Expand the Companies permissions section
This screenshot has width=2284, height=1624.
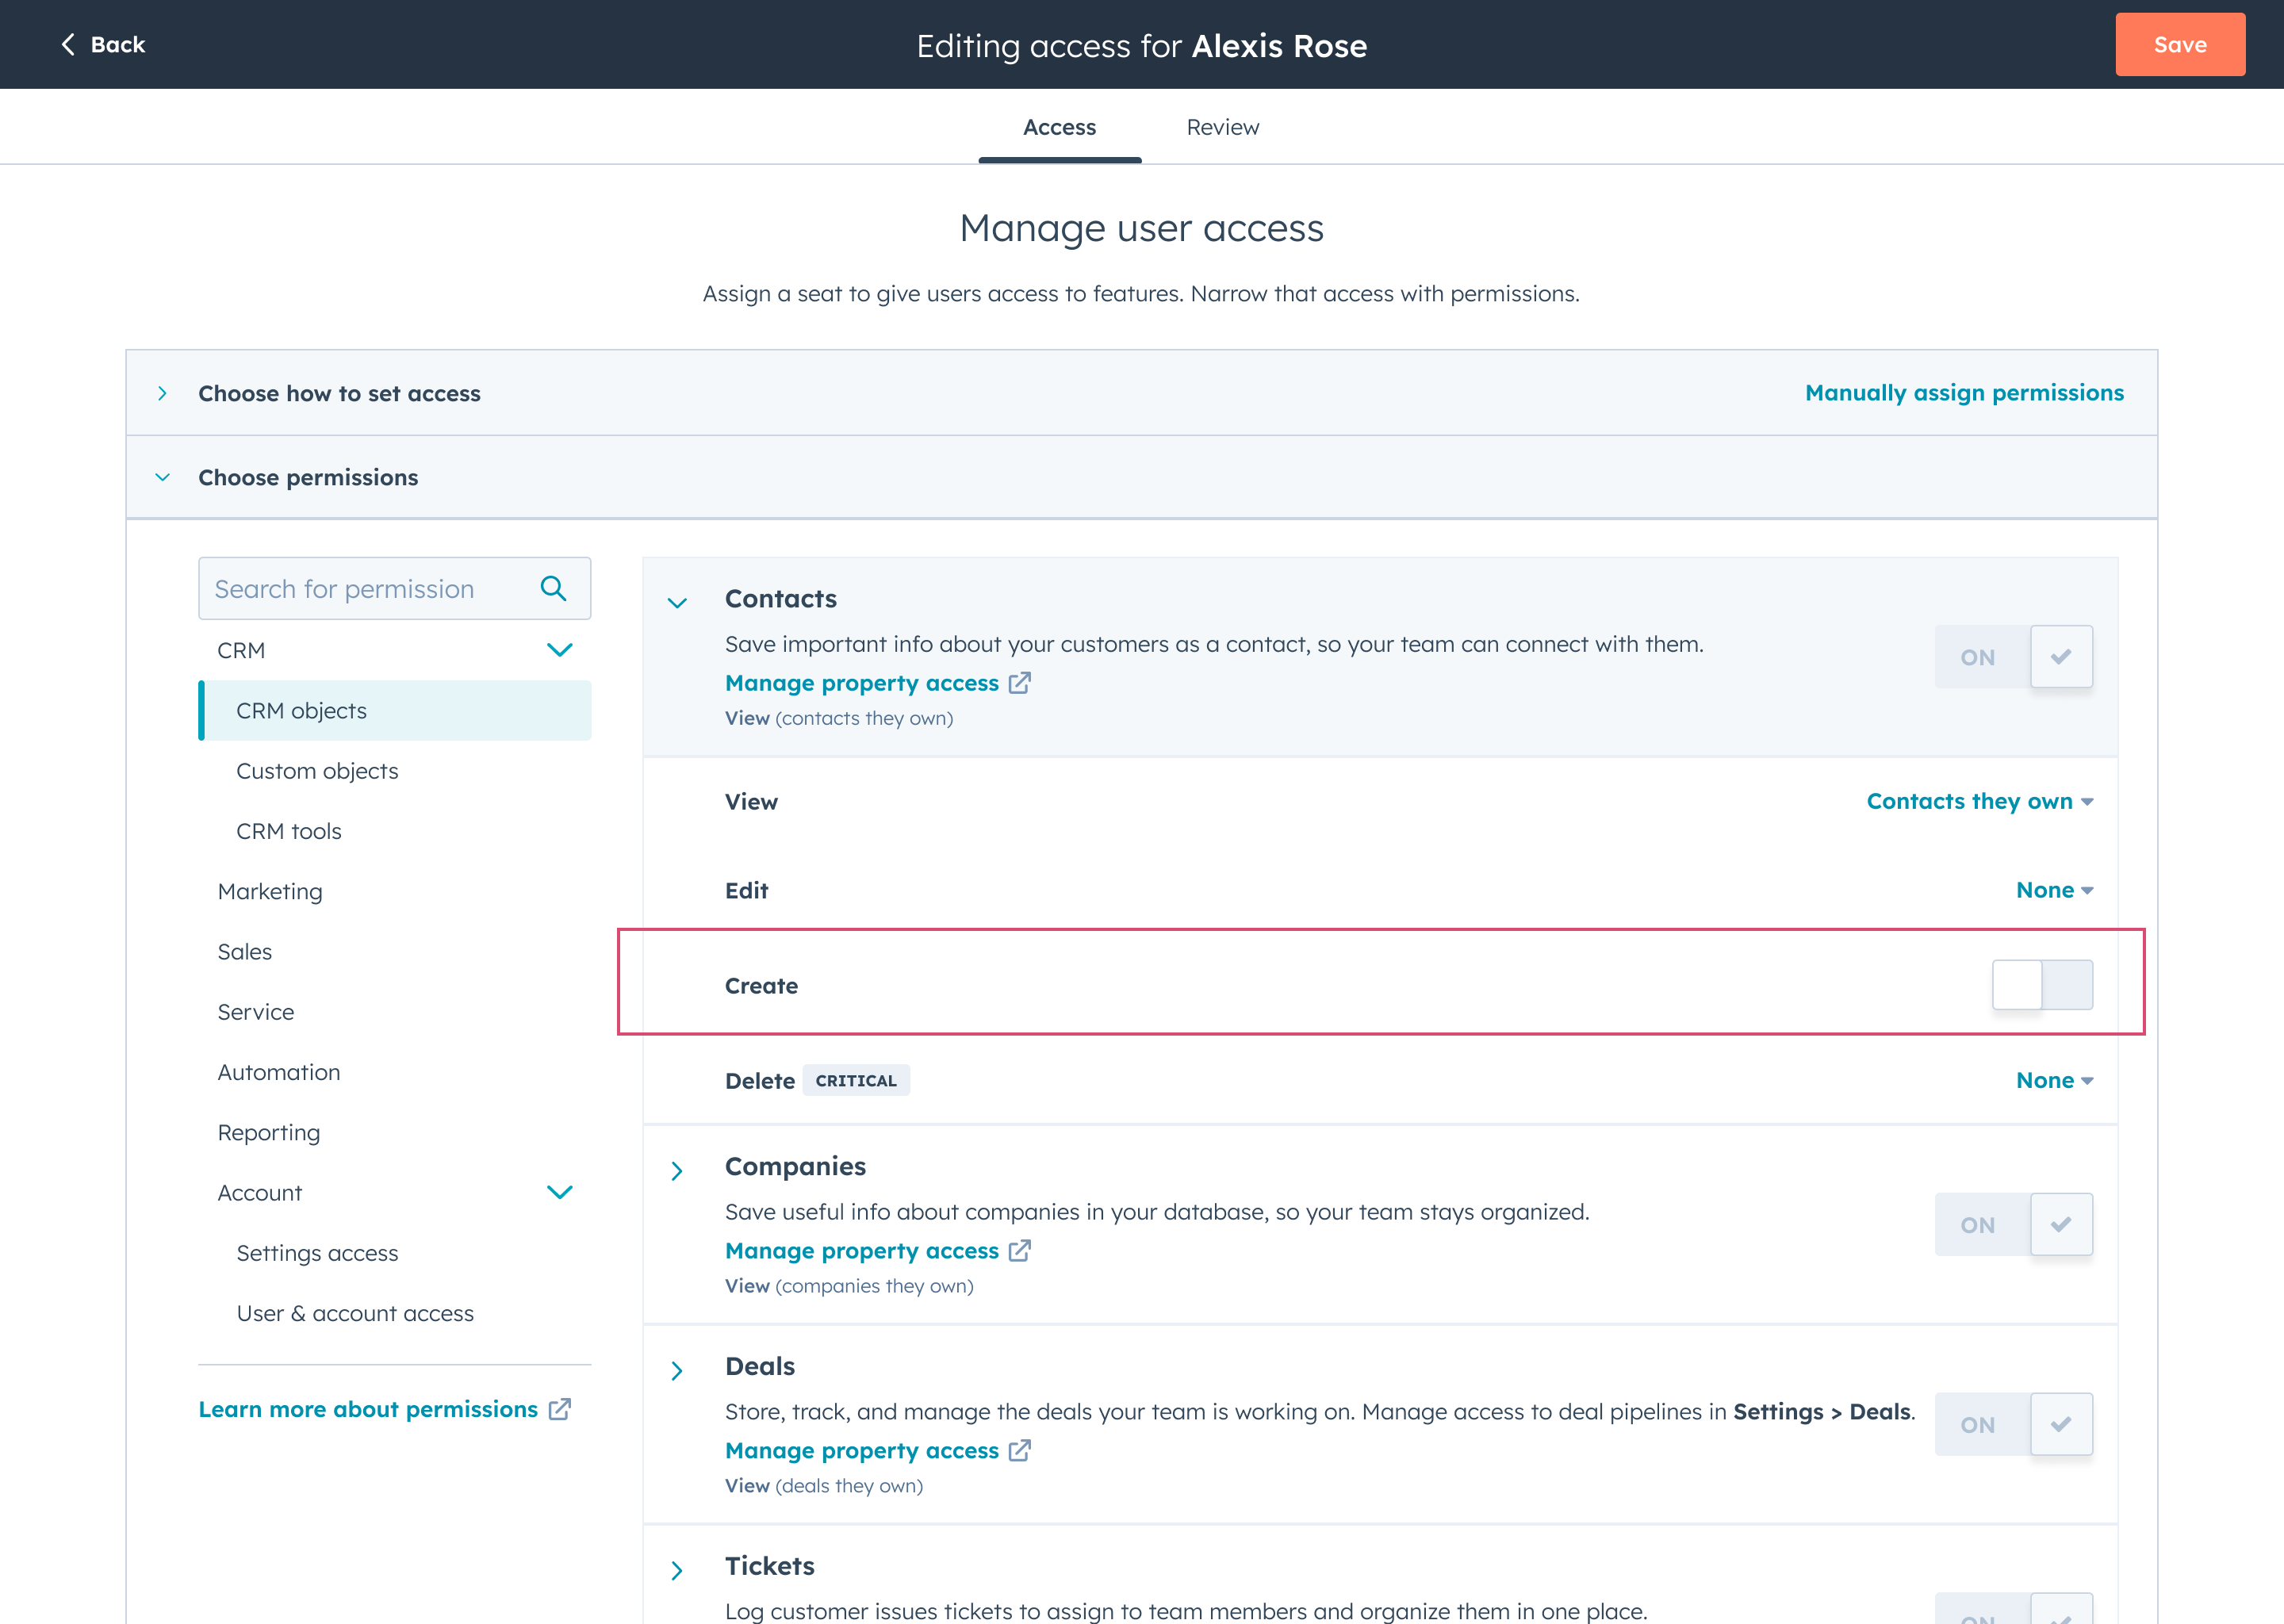point(678,1170)
